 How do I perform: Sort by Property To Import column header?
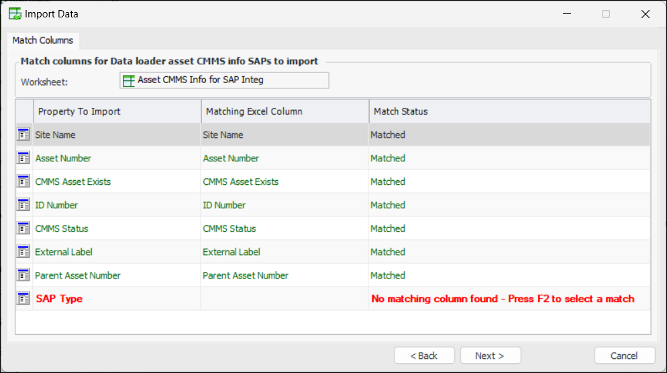coord(117,111)
